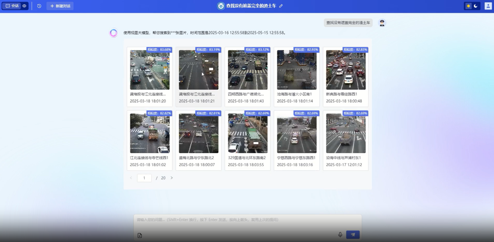Activate the microphone icon for voice input
The image size is (494, 242).
pos(339,235)
